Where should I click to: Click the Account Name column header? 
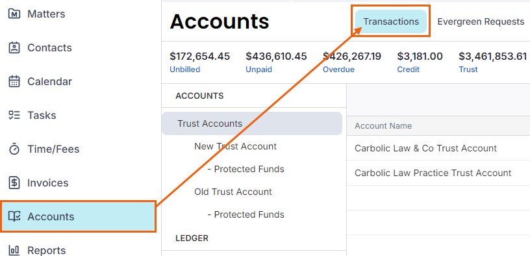click(383, 126)
